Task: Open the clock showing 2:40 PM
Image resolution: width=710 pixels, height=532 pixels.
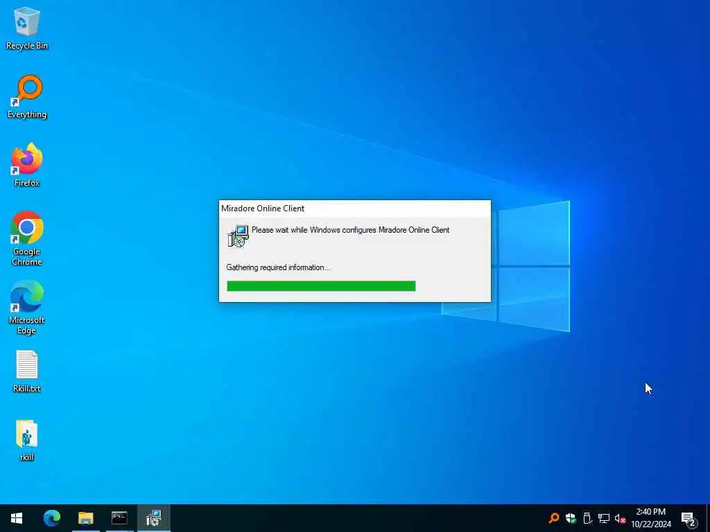Action: click(651, 518)
